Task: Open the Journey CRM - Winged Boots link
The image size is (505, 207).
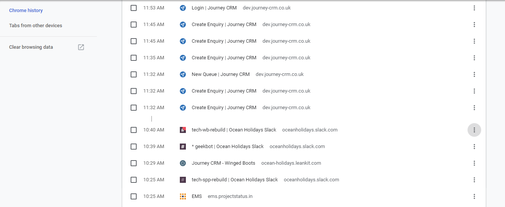Action: pyautogui.click(x=223, y=163)
